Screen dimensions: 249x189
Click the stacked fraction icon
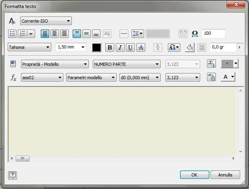[158, 48]
